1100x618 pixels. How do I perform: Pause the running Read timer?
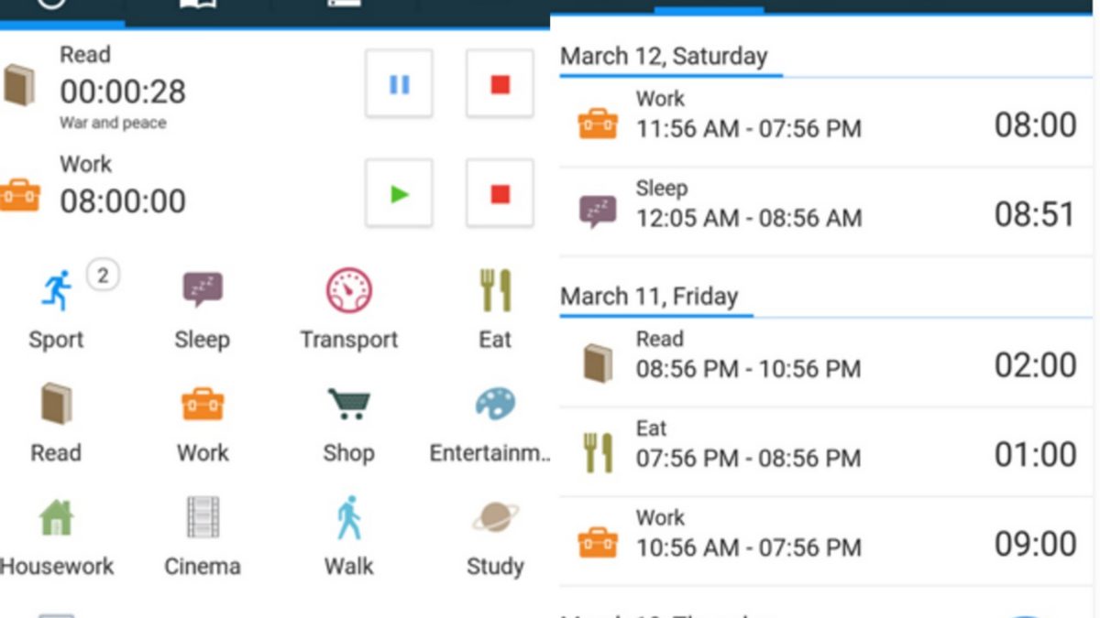399,84
